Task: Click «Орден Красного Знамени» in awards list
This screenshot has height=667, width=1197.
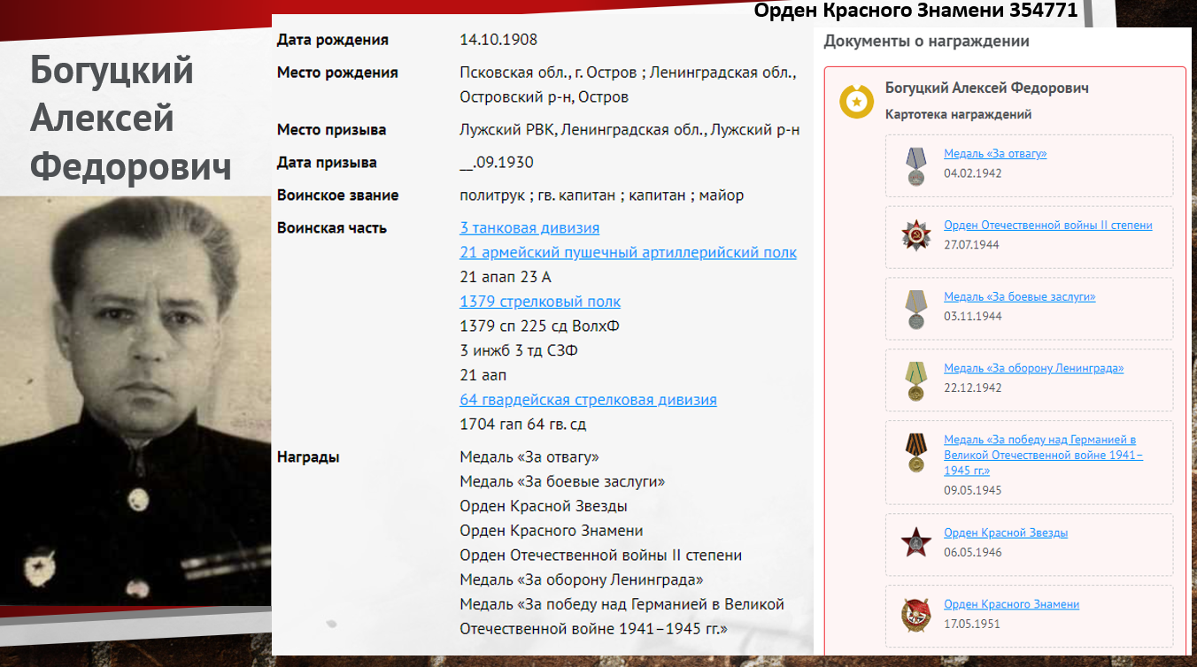Action: pos(552,532)
